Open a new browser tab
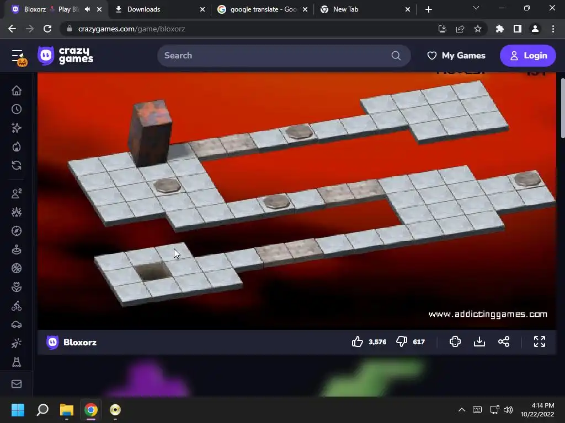This screenshot has width=565, height=423. click(x=428, y=9)
